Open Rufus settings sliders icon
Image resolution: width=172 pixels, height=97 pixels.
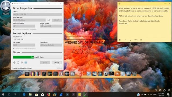coord(22,63)
